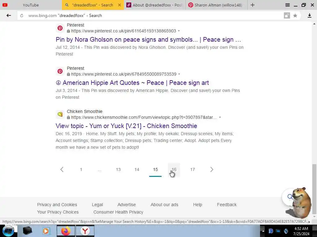This screenshot has width=317, height=237.
Task: Select current results page 15
Action: (155, 169)
